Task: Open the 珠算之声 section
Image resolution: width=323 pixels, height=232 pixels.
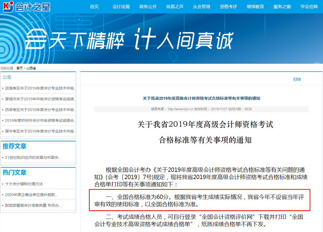Action: tap(175, 6)
